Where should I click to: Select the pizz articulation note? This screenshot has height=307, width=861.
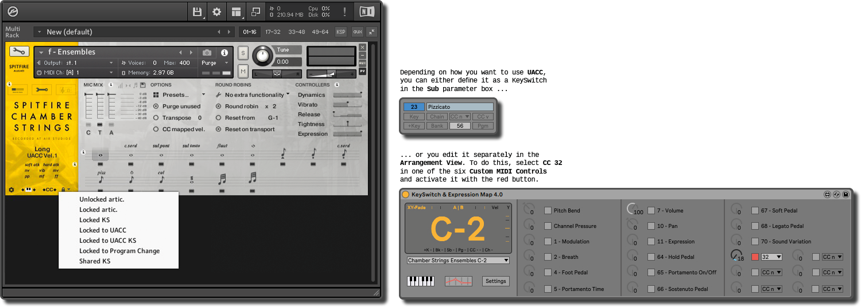[101, 179]
